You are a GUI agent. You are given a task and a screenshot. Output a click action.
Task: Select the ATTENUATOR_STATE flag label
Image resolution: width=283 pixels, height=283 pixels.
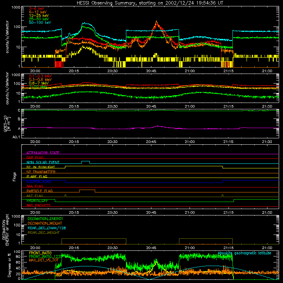pos(43,153)
